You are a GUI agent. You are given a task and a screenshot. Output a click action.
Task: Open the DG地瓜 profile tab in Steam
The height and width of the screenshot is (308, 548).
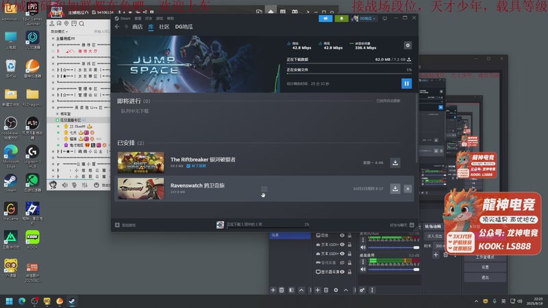tap(184, 27)
